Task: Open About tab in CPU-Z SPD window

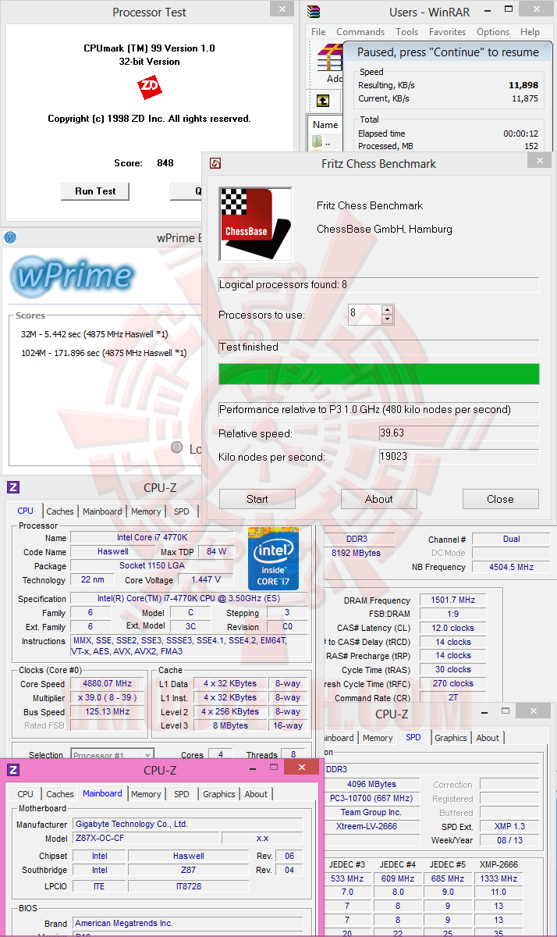Action: click(x=488, y=738)
